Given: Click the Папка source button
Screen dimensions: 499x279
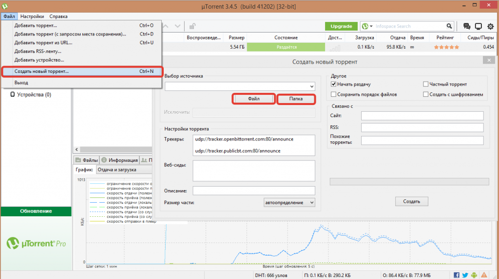Looking at the screenshot, I should [296, 99].
